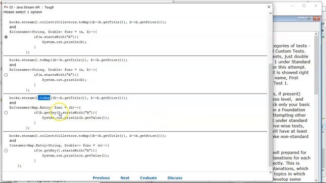Click the fourth option's Consumer<Map.Entry<String, Double>> line

pos(59,145)
